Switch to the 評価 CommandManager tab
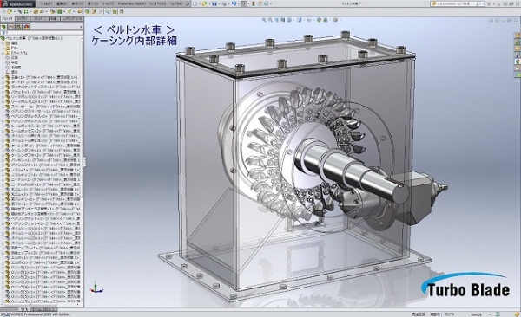Viewport: 521px width, 317px height. [53, 19]
